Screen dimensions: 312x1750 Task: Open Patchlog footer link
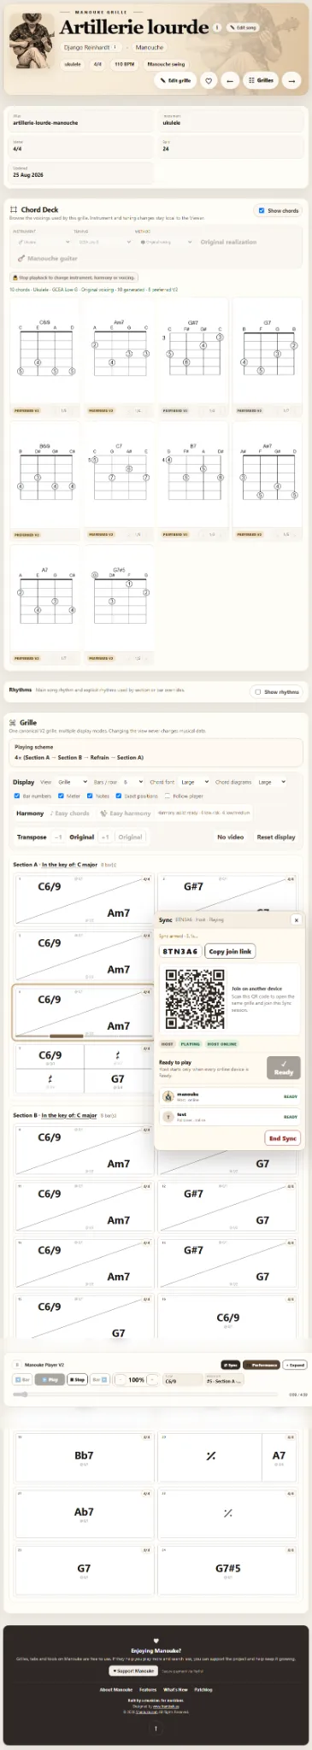point(203,1689)
